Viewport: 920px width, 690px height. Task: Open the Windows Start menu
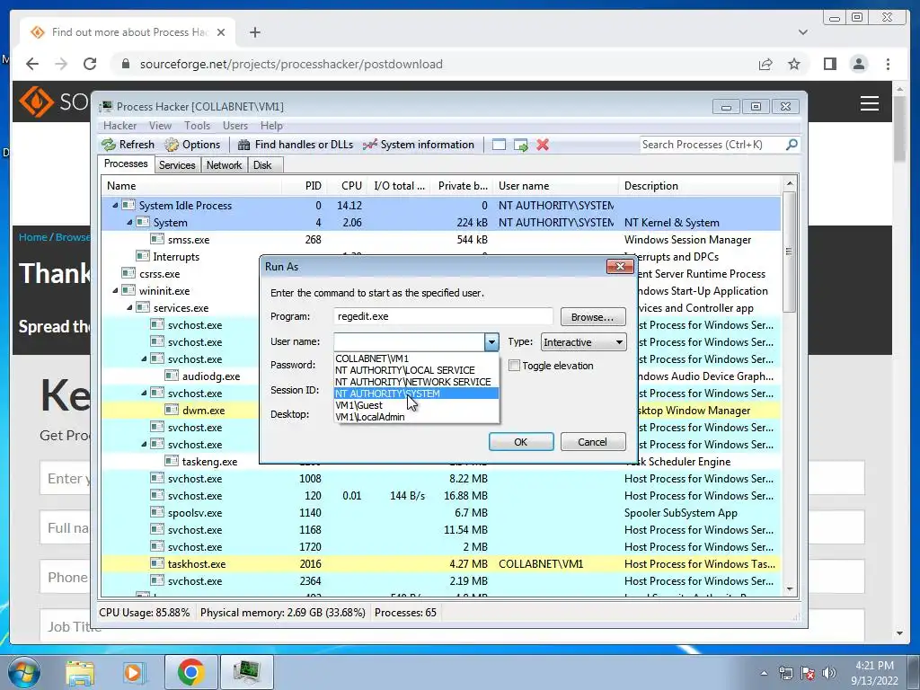coord(23,672)
